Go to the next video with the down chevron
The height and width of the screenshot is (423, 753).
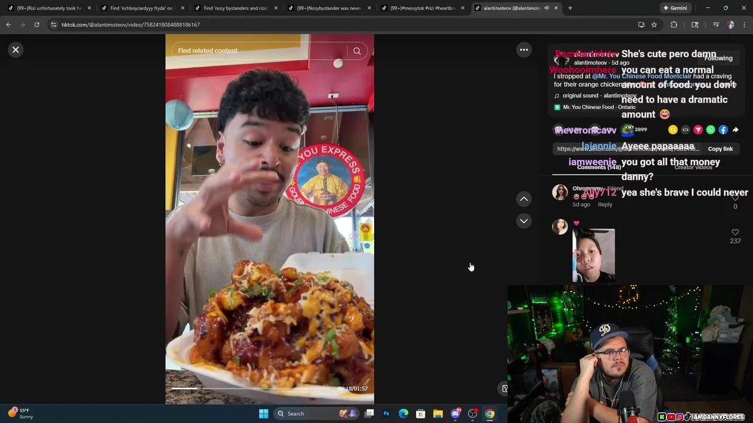[524, 221]
